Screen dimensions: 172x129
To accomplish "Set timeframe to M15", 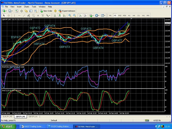I will tap(120, 16).
